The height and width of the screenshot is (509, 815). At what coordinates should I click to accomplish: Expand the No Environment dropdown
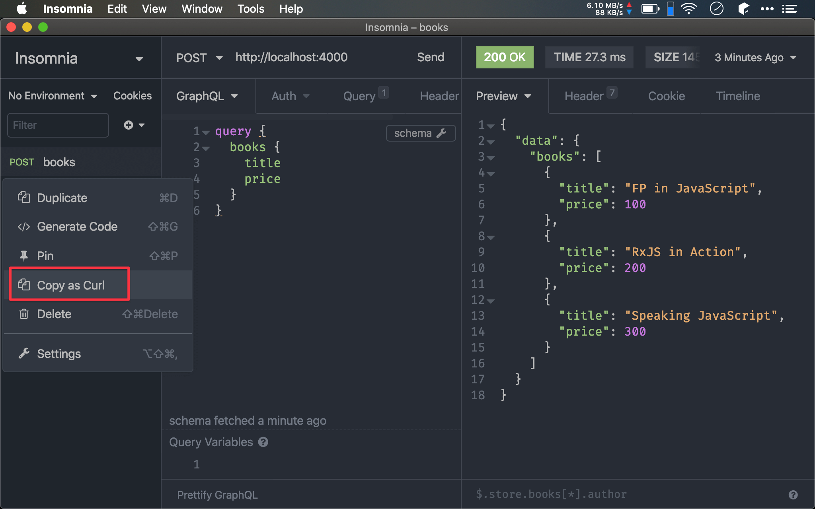point(53,95)
